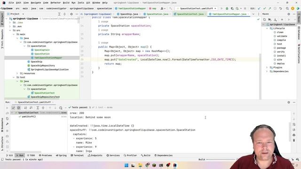This screenshot has width=301, height=169.
Task: Open the Problems tool window
Action: pos(45,155)
